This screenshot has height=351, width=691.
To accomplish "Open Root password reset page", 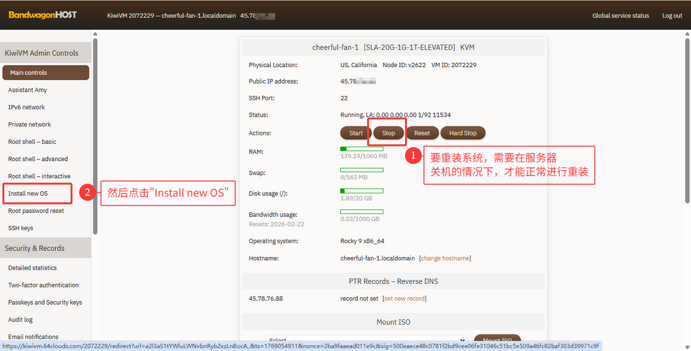I will point(36,211).
